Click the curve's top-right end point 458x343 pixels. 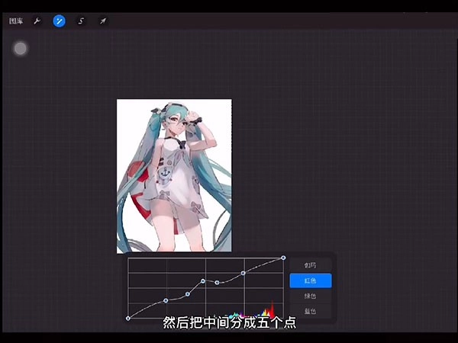(x=283, y=258)
